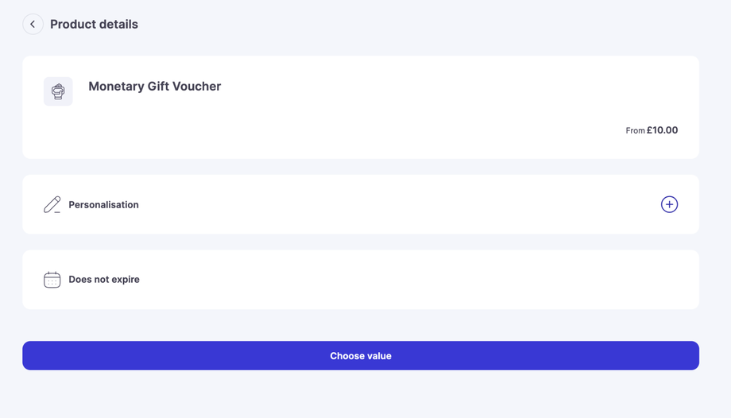Image resolution: width=731 pixels, height=418 pixels.
Task: Click the pencil icon beside Personalisation
Action: [x=52, y=204]
